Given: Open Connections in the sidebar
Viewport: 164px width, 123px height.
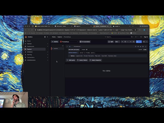Looking at the screenshot, I should coord(31,57).
